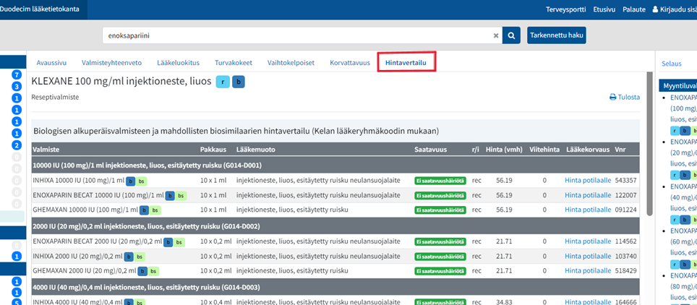Open the Terveysportti link
The width and height of the screenshot is (697, 305).
(x=565, y=9)
